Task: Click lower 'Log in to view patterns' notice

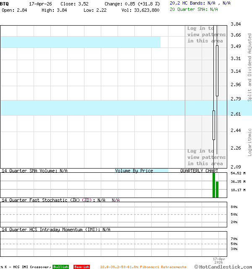Action: click(x=206, y=157)
